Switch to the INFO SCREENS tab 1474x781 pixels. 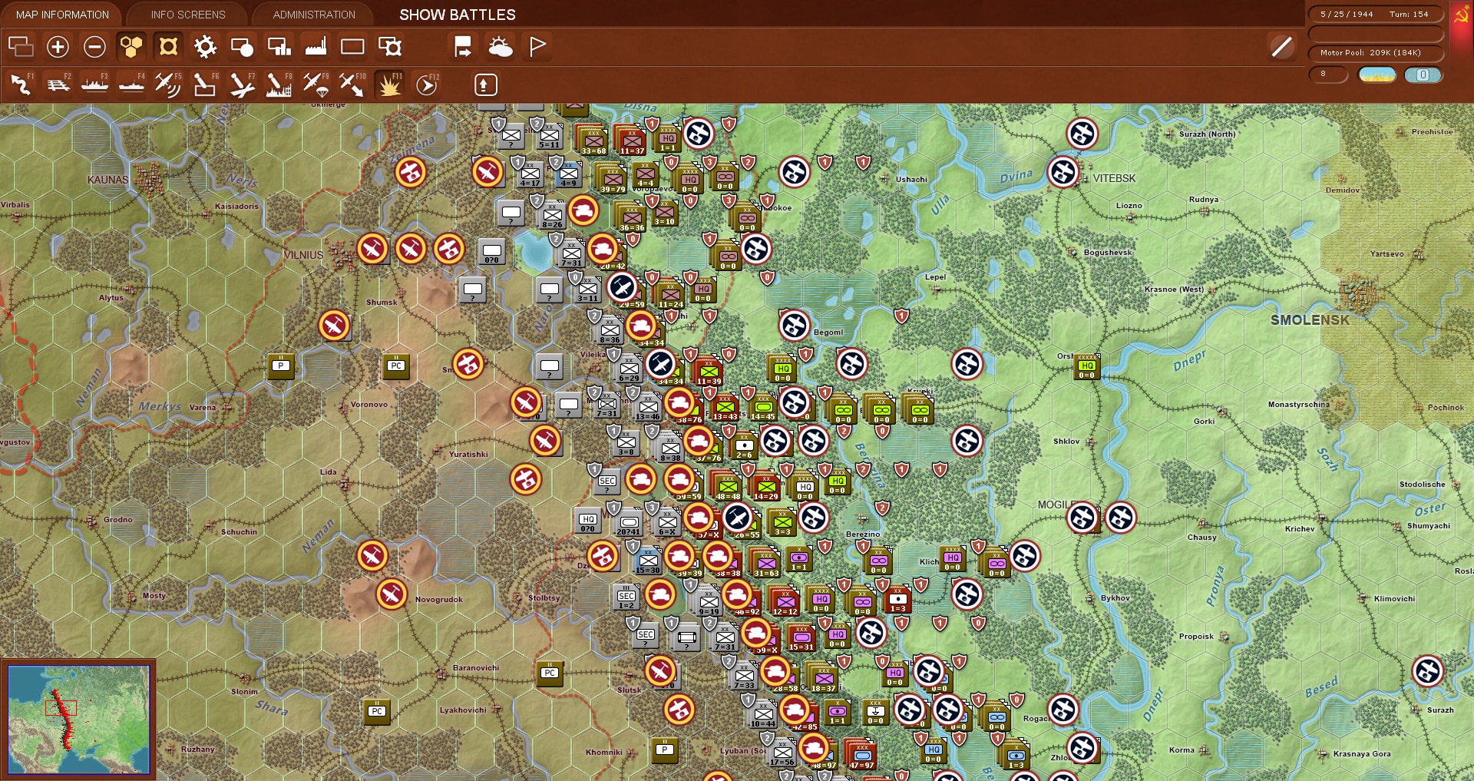click(188, 15)
